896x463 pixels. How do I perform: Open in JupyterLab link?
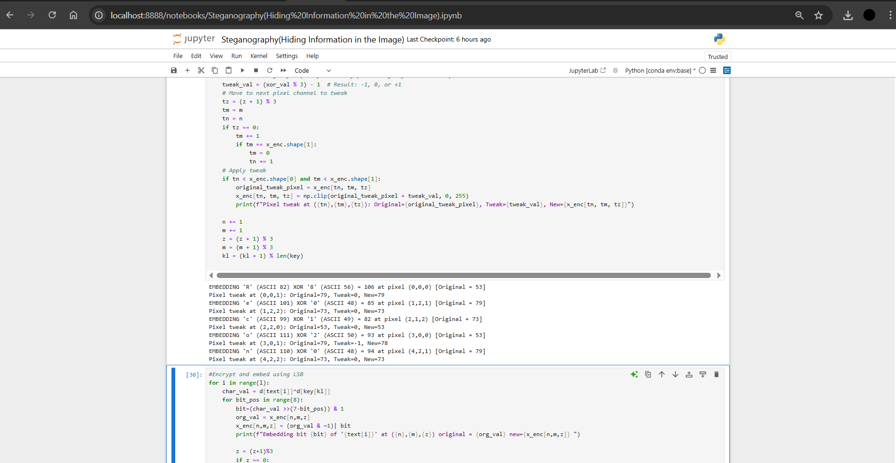coord(587,70)
